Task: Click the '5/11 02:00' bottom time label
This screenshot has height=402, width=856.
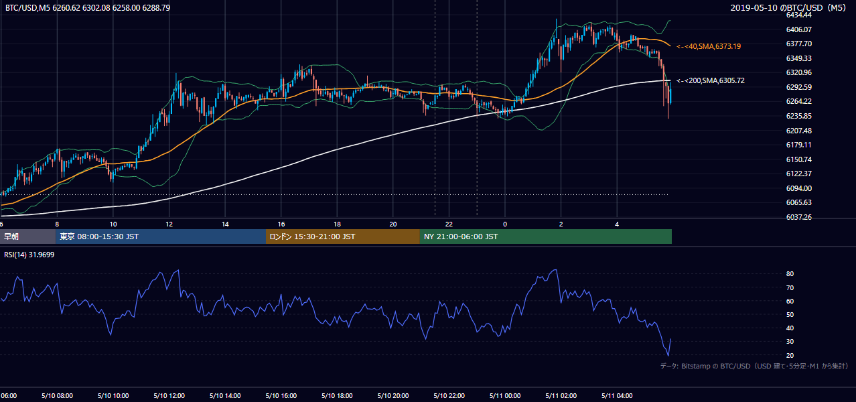Action: click(561, 396)
